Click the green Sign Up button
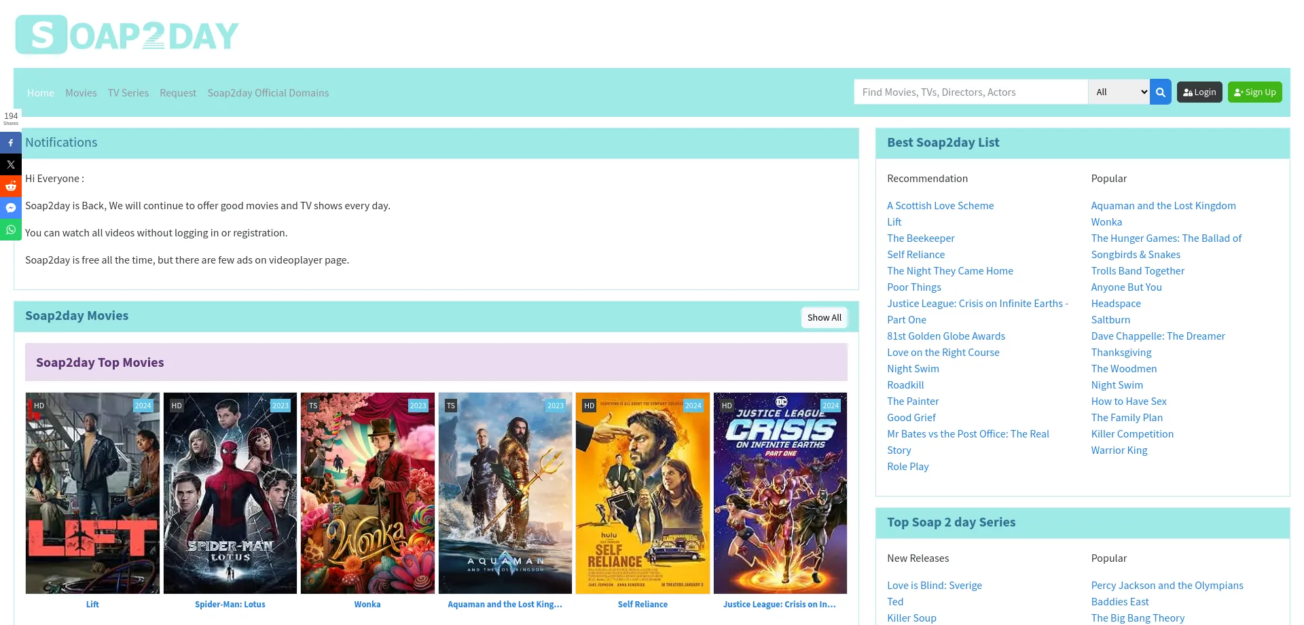The image size is (1304, 625). (x=1255, y=92)
